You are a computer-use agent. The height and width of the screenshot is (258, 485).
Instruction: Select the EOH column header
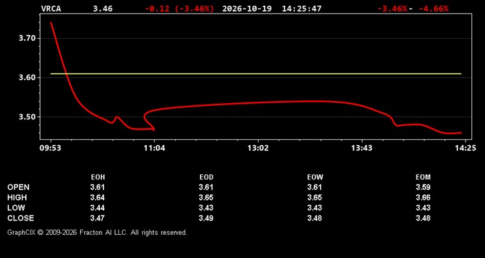pos(98,177)
